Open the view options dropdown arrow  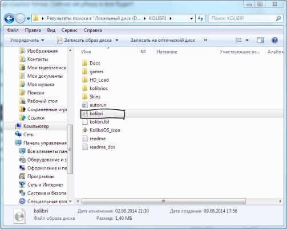[x=247, y=40]
